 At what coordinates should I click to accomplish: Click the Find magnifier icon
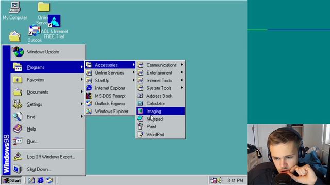click(x=17, y=117)
